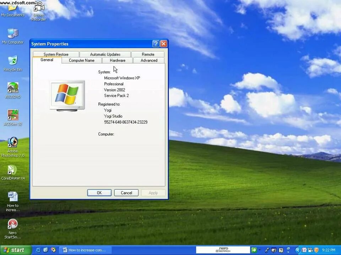
Task: Click the language bar restore icon
Action: click(x=288, y=248)
